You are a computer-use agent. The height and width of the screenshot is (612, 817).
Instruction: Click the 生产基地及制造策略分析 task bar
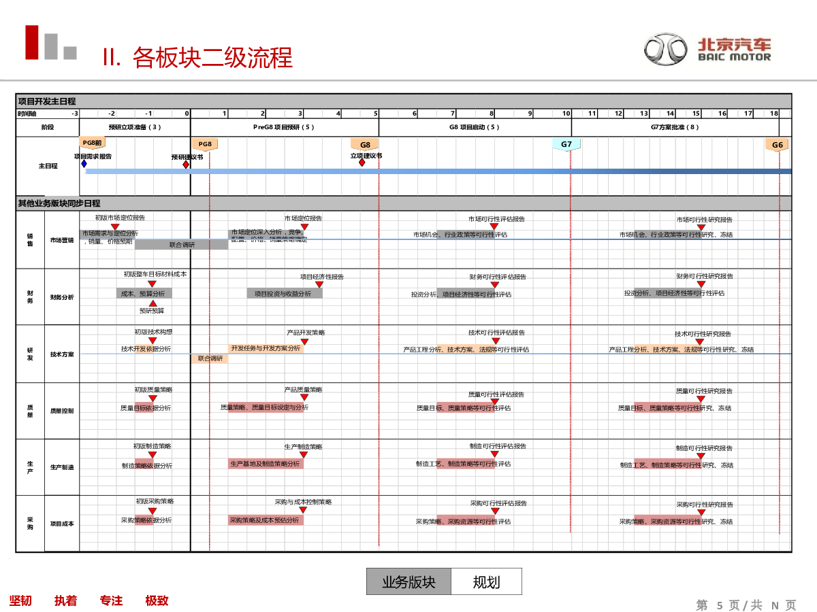(x=266, y=464)
